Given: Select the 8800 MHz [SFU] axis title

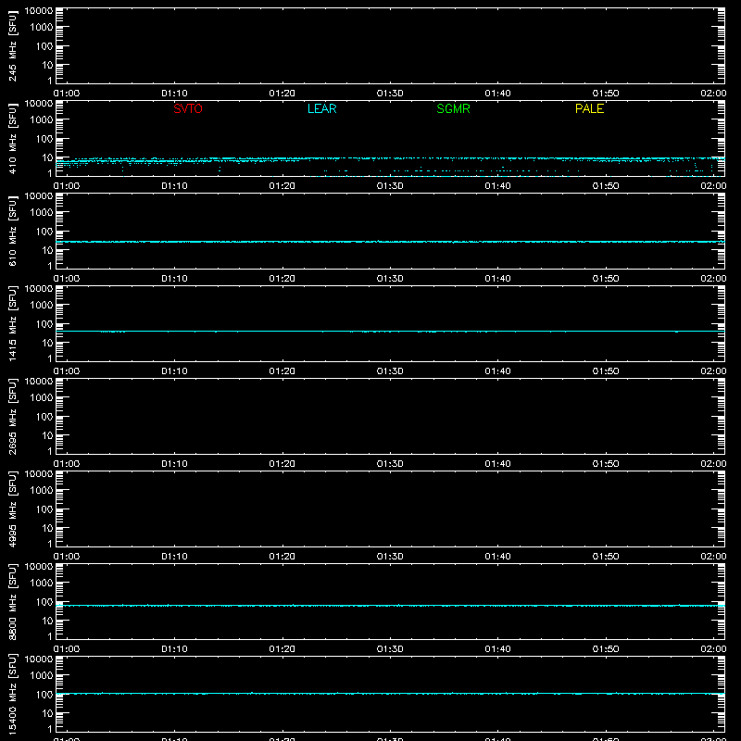Looking at the screenshot, I should click(12, 601).
